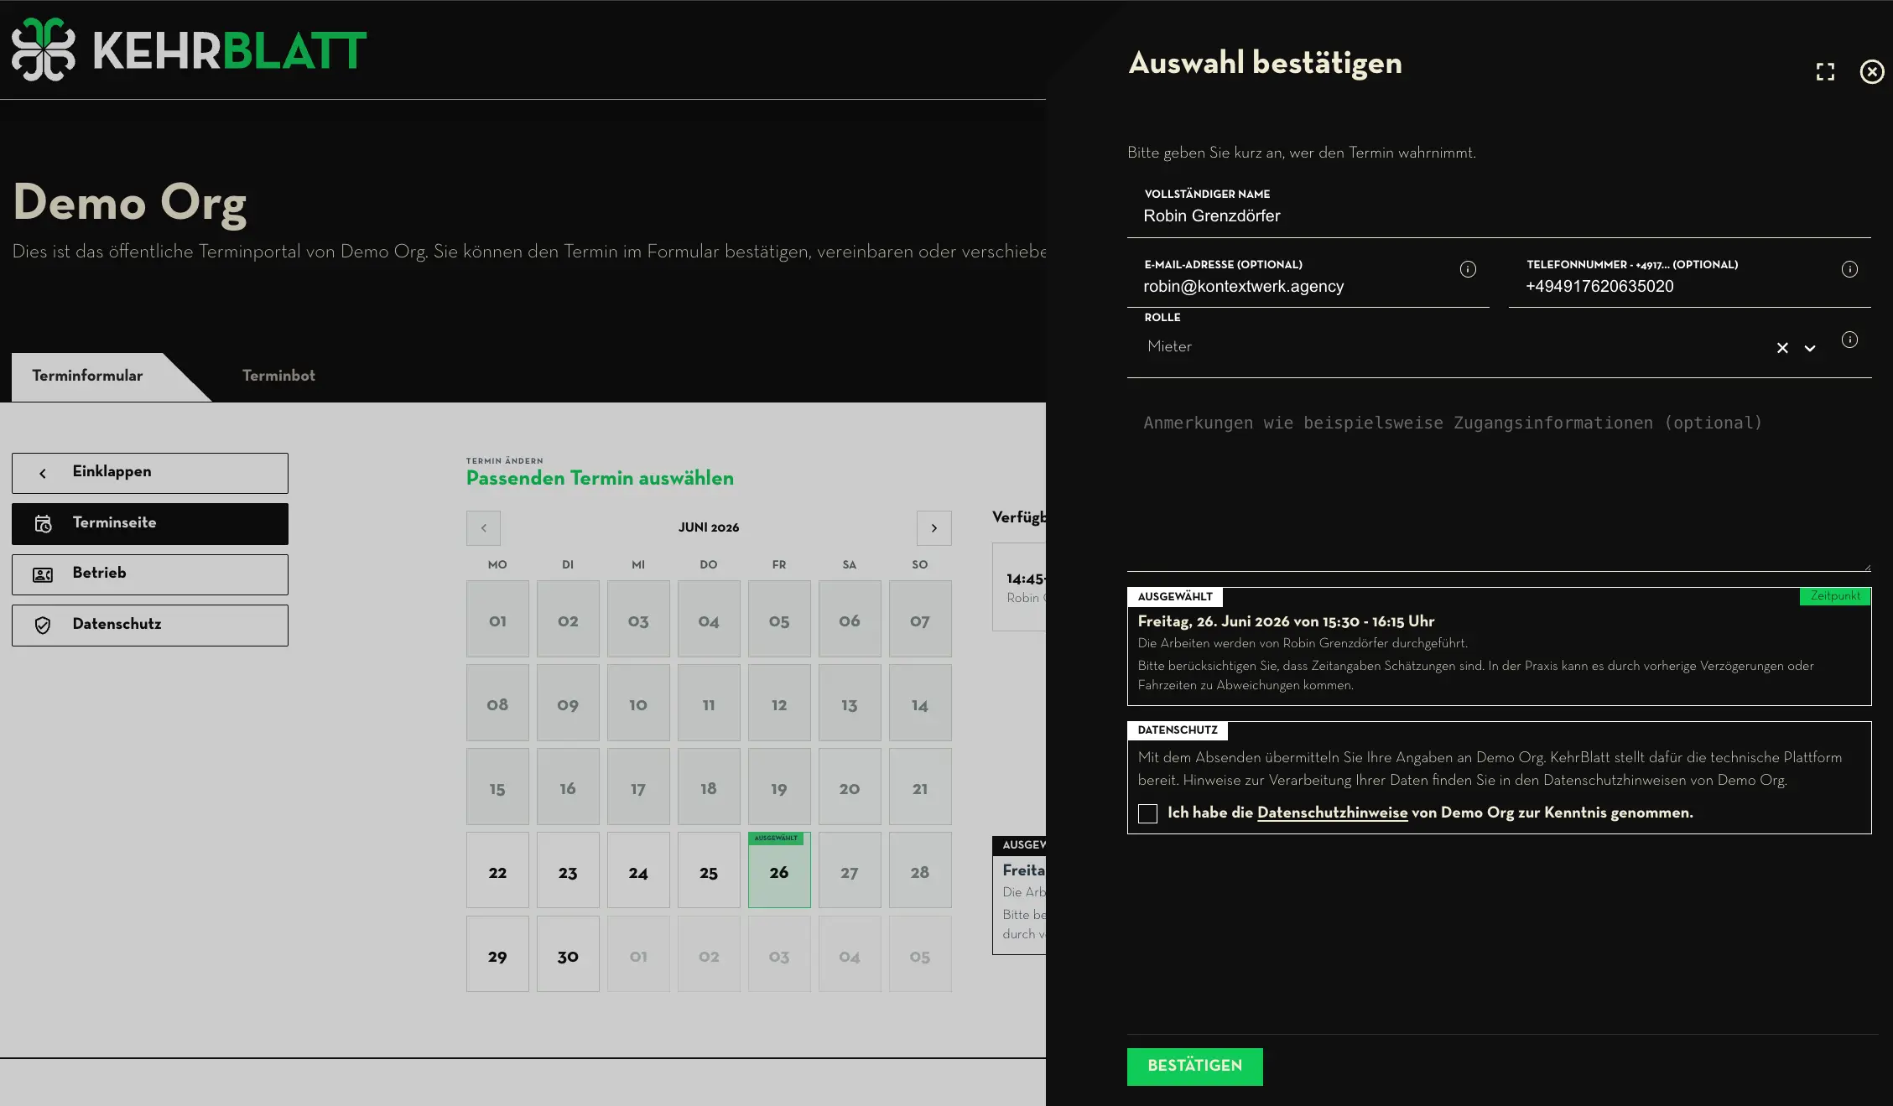1893x1106 pixels.
Task: Go to previous month in calendar
Action: tap(483, 528)
